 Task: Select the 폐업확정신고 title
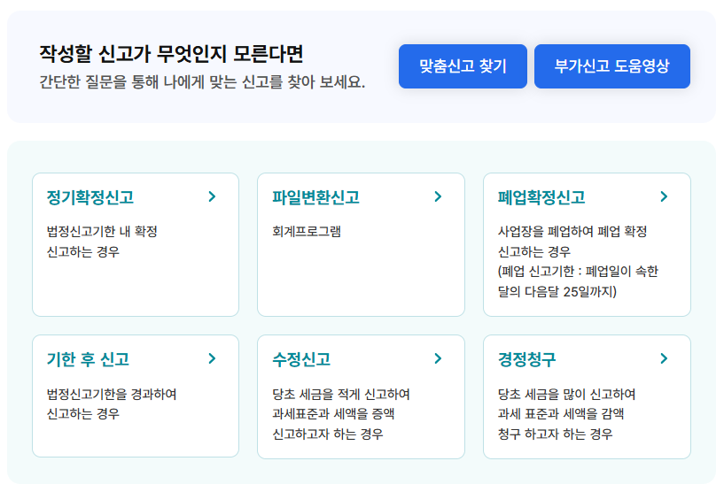click(541, 197)
